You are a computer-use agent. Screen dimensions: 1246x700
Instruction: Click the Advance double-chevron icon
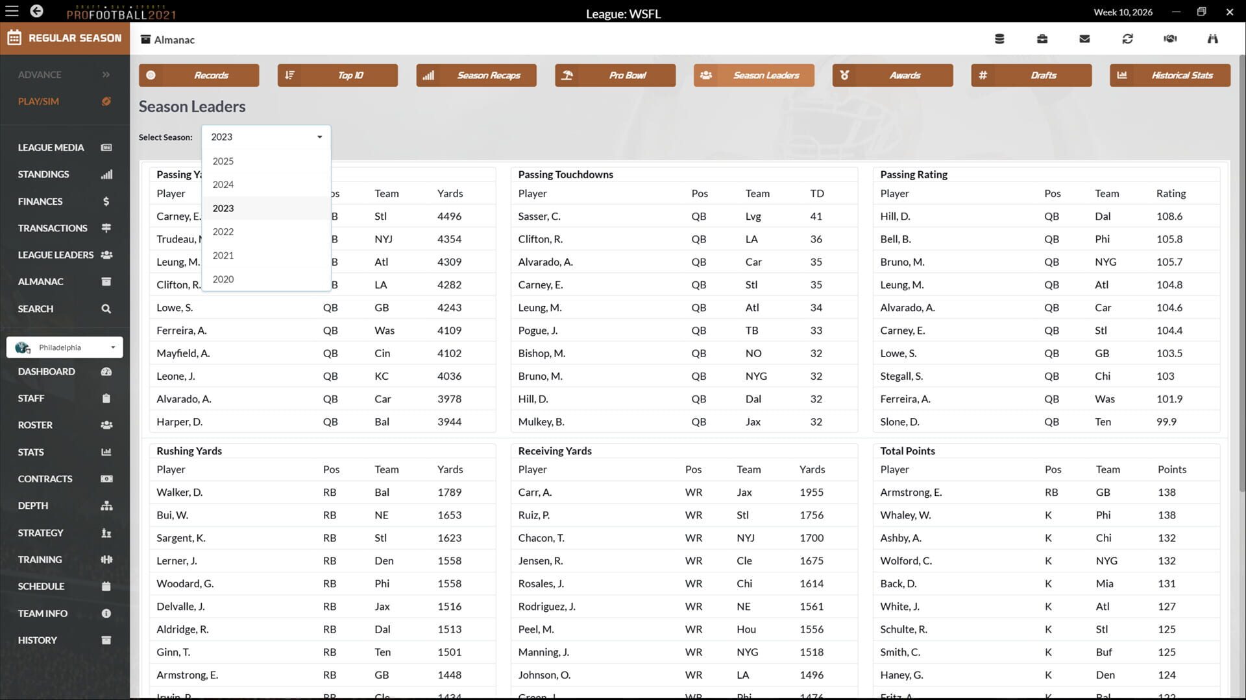[106, 75]
